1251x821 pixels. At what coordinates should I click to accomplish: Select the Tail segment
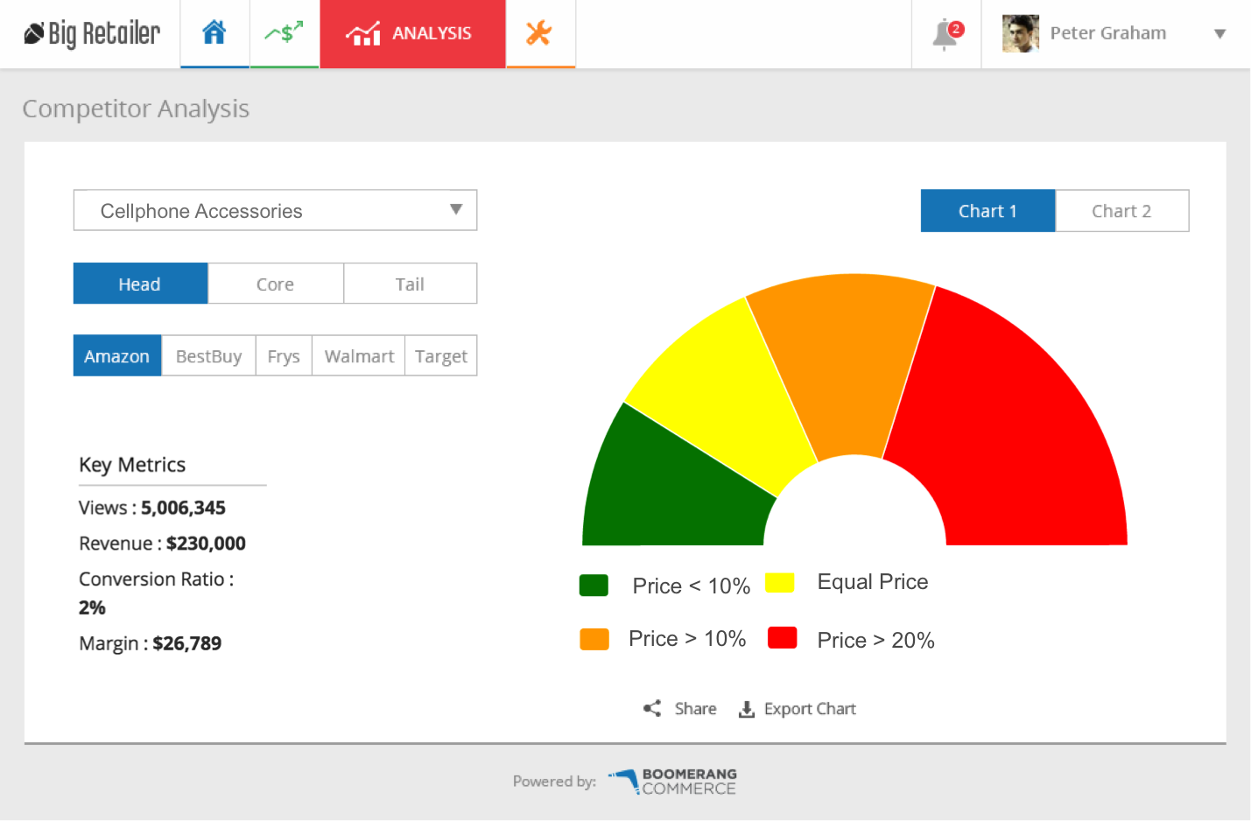(410, 284)
